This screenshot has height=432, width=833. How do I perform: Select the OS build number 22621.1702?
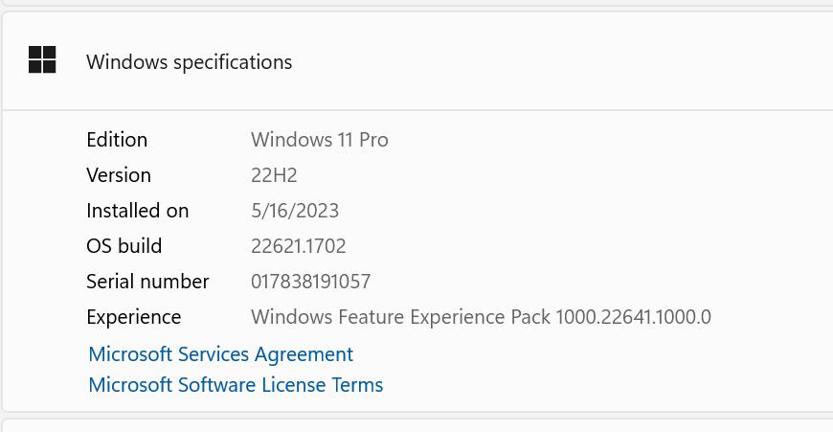point(298,246)
